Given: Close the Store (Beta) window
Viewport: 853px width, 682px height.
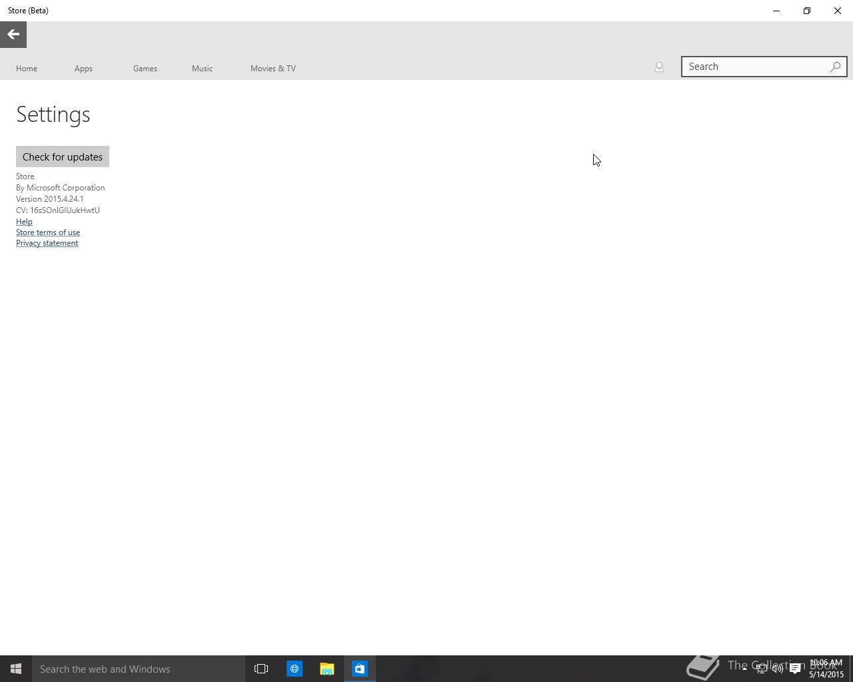Looking at the screenshot, I should point(838,11).
